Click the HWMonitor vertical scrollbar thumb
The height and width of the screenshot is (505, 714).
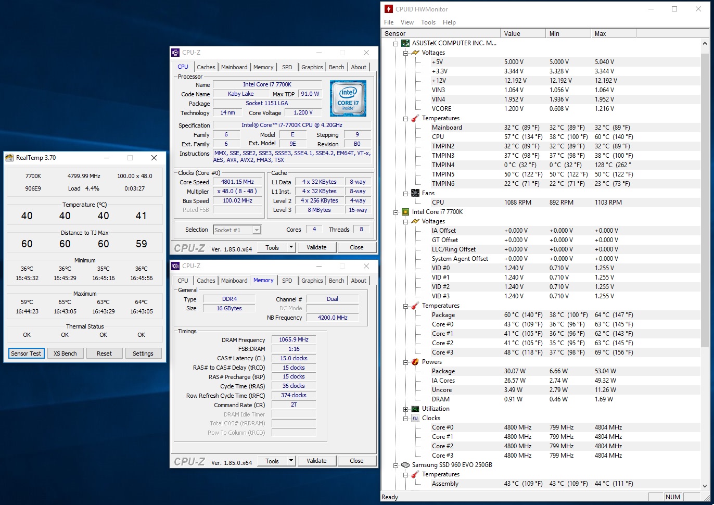pyautogui.click(x=705, y=200)
